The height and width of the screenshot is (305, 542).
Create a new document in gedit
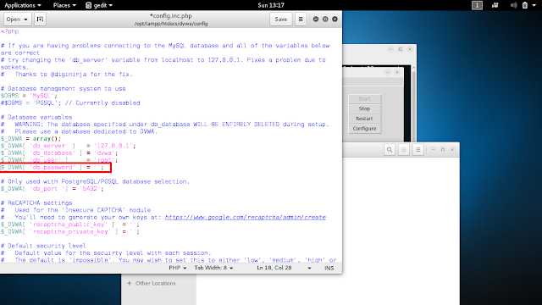[40, 19]
